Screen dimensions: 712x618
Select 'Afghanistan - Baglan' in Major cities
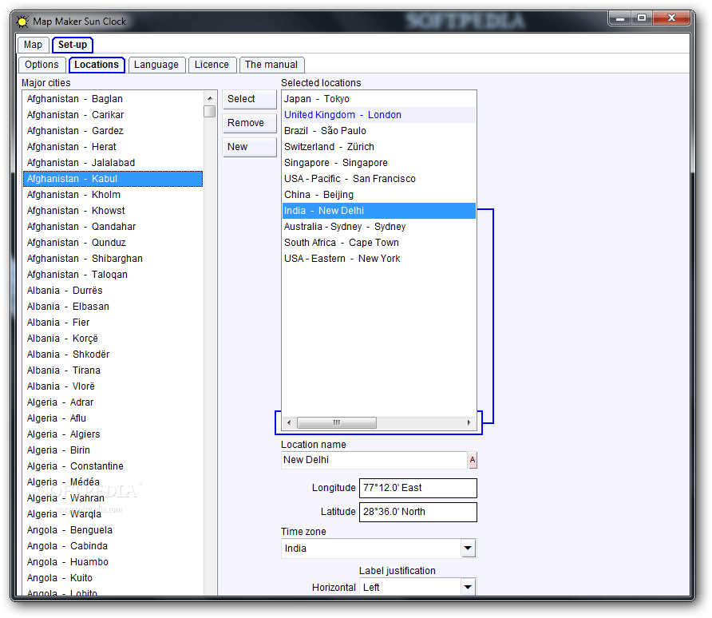click(113, 99)
